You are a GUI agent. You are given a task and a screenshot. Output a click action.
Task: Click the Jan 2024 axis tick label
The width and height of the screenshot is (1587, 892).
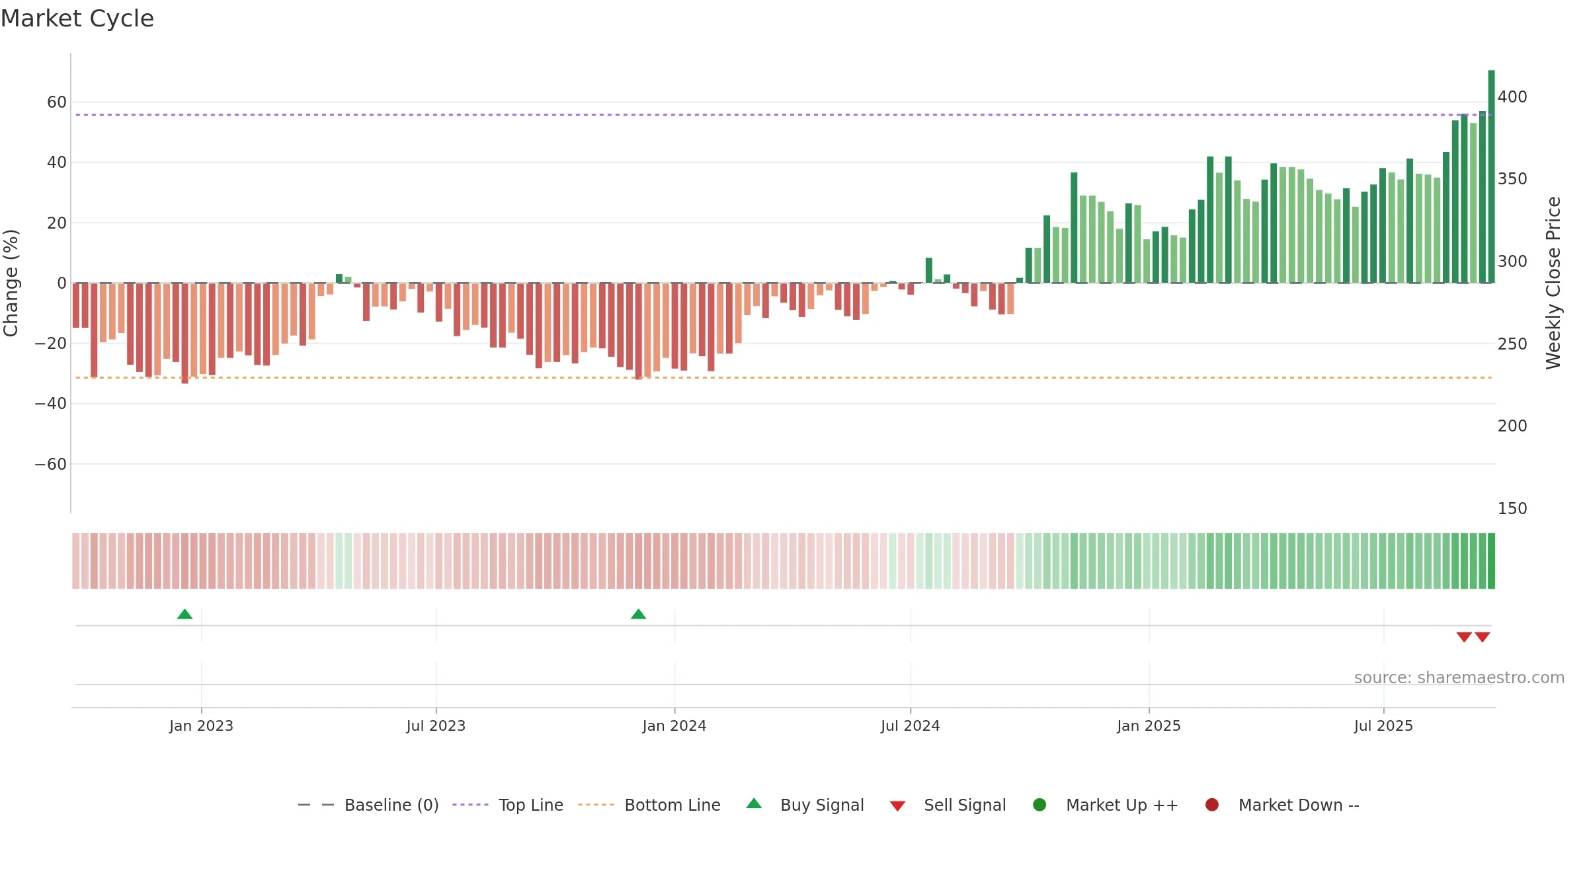[x=674, y=726]
